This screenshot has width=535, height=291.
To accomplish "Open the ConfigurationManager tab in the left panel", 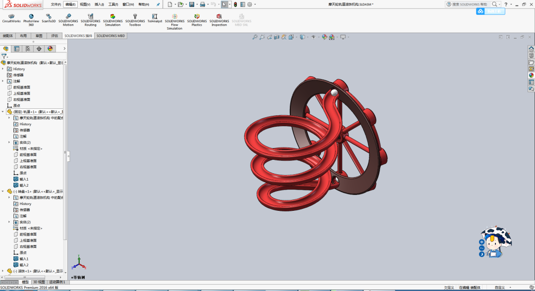I will tap(27, 48).
